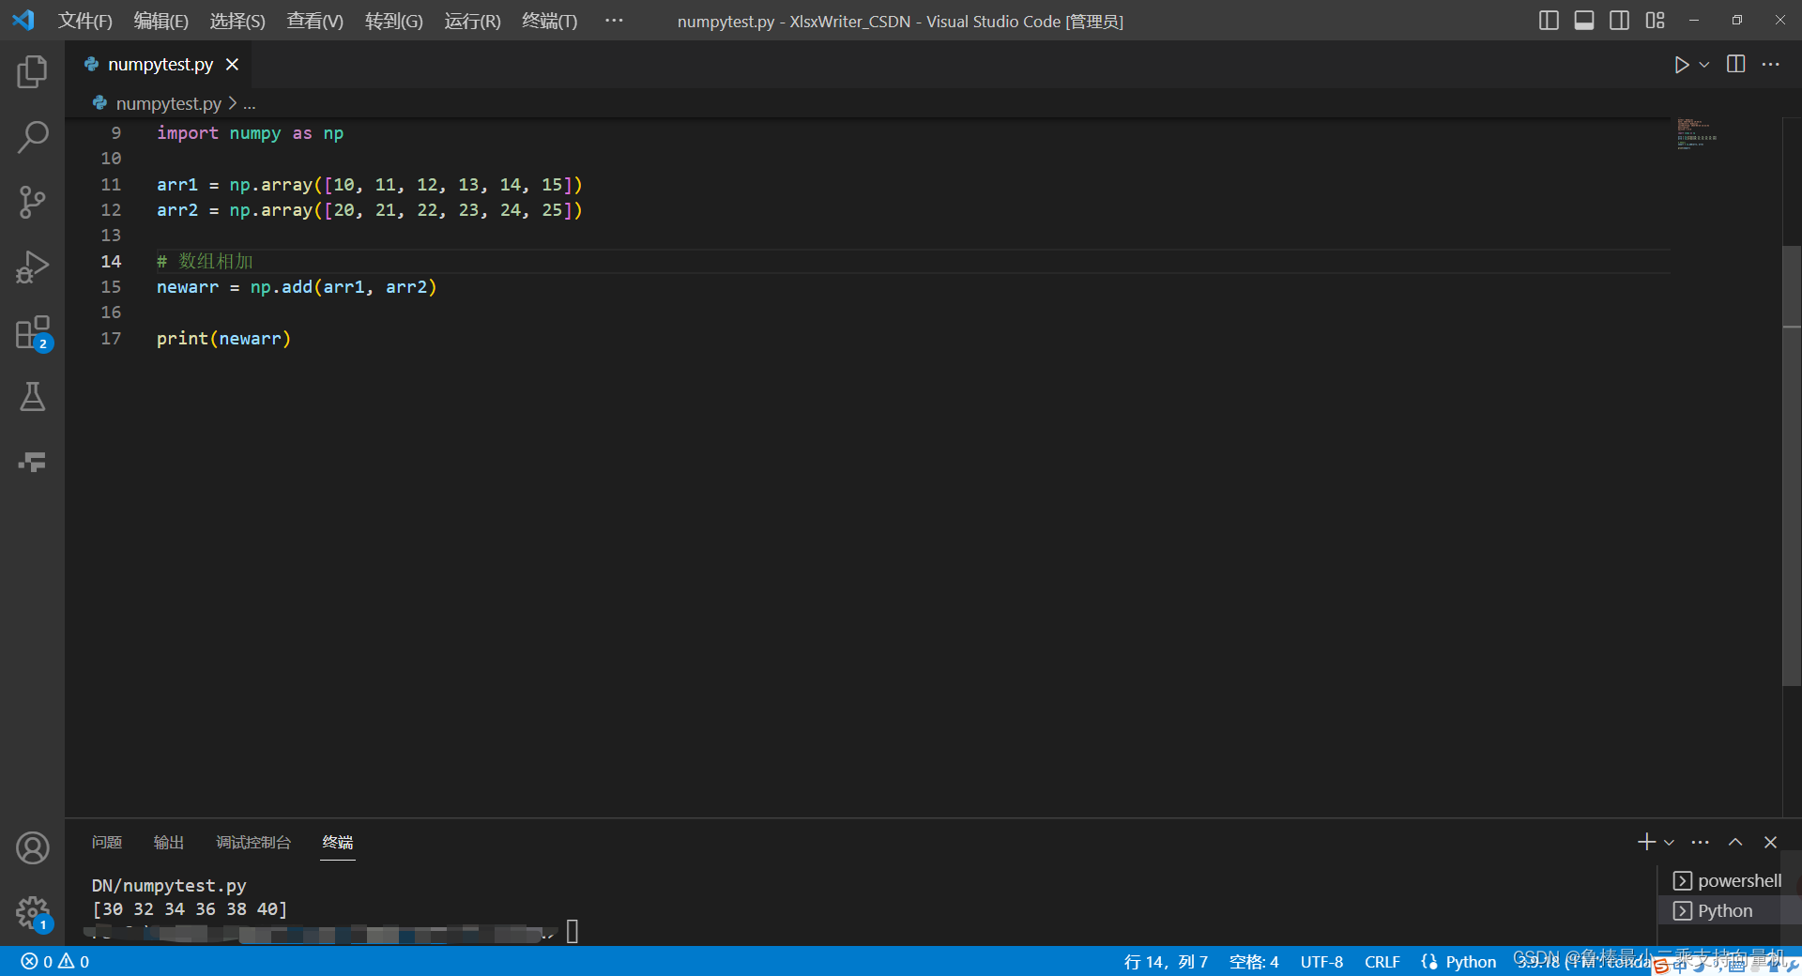This screenshot has width=1802, height=976.
Task: Click the # 数组相加 comment line
Action: click(205, 262)
